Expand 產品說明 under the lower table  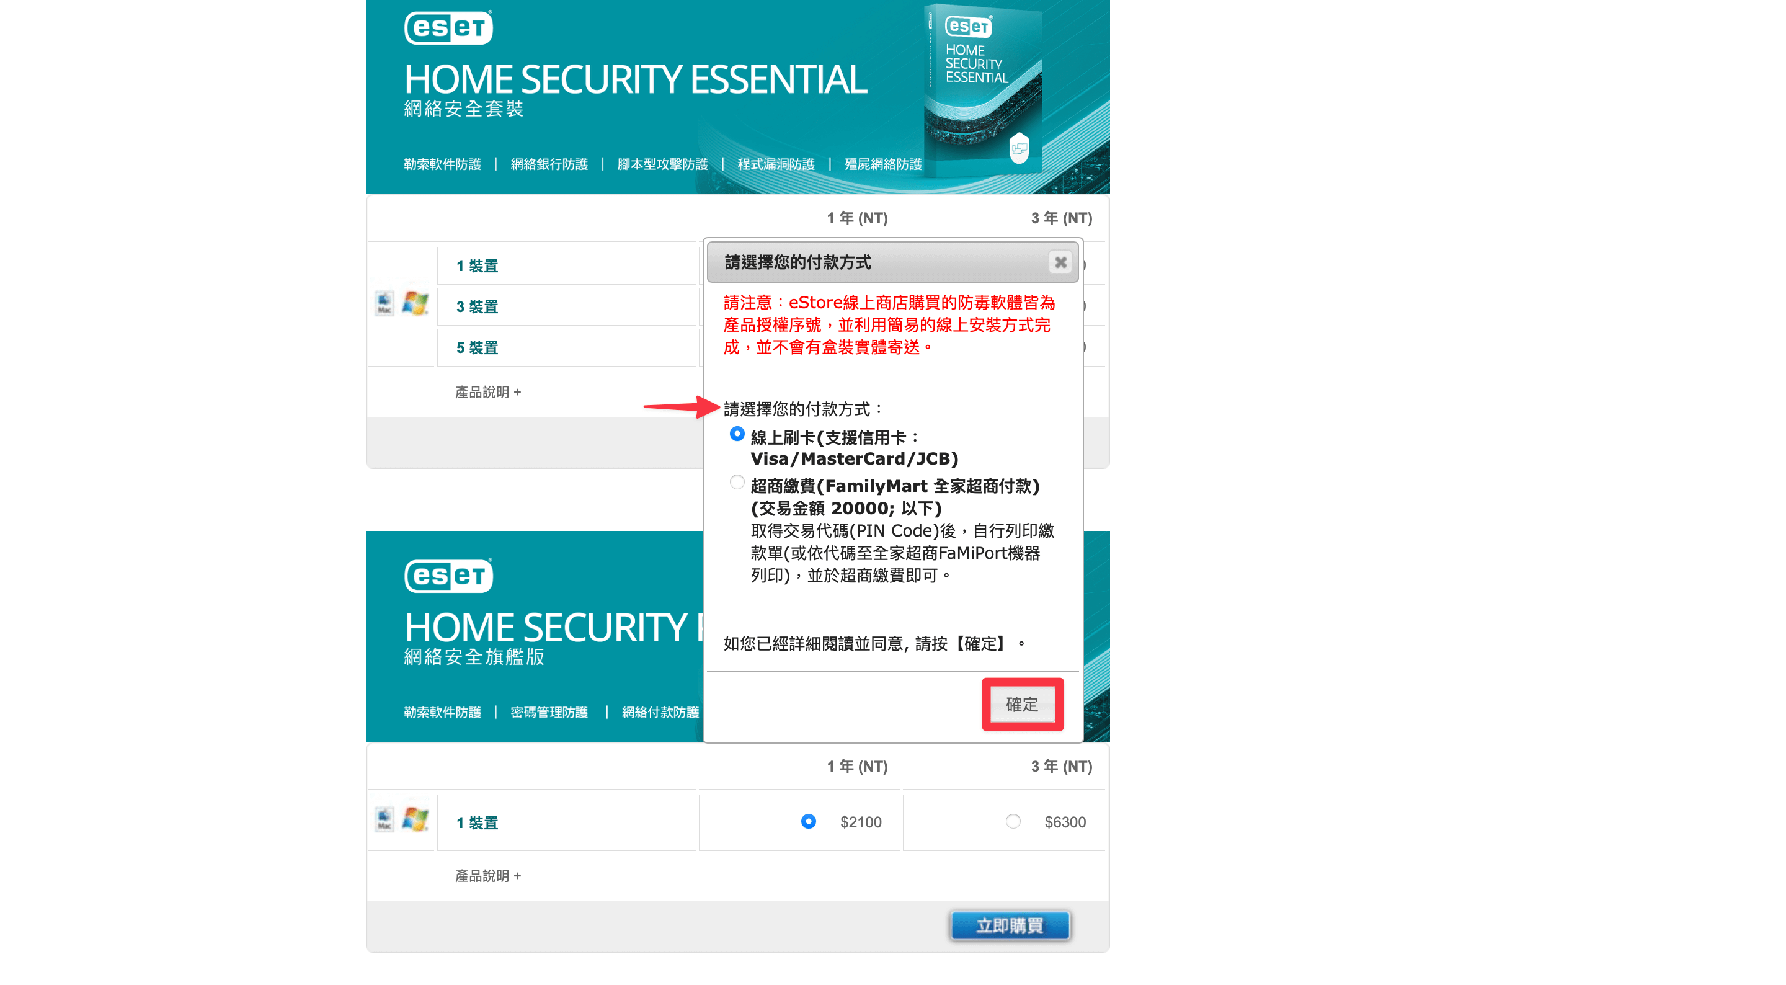(x=488, y=876)
